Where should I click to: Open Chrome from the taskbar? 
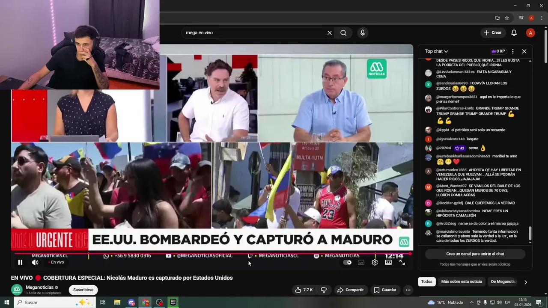pos(146,302)
